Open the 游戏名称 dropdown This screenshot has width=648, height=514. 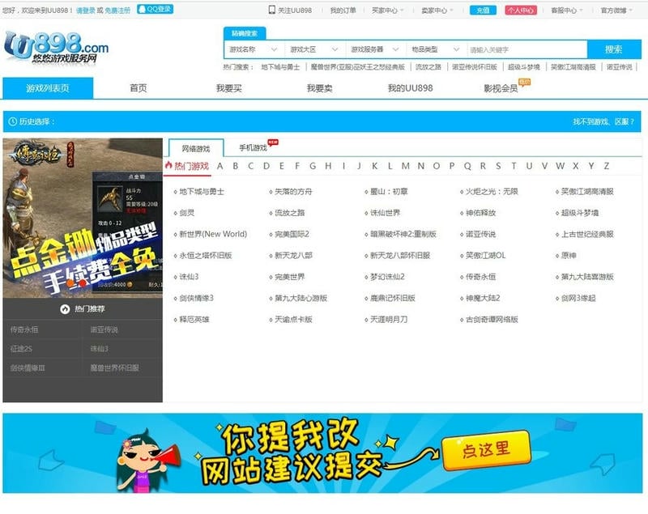254,49
